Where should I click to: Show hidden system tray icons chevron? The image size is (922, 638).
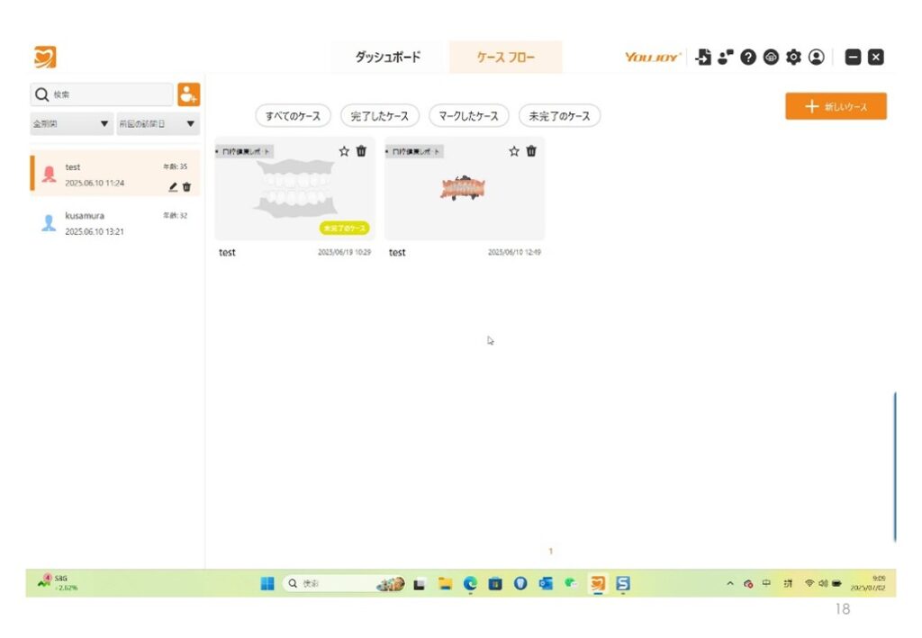730,584
